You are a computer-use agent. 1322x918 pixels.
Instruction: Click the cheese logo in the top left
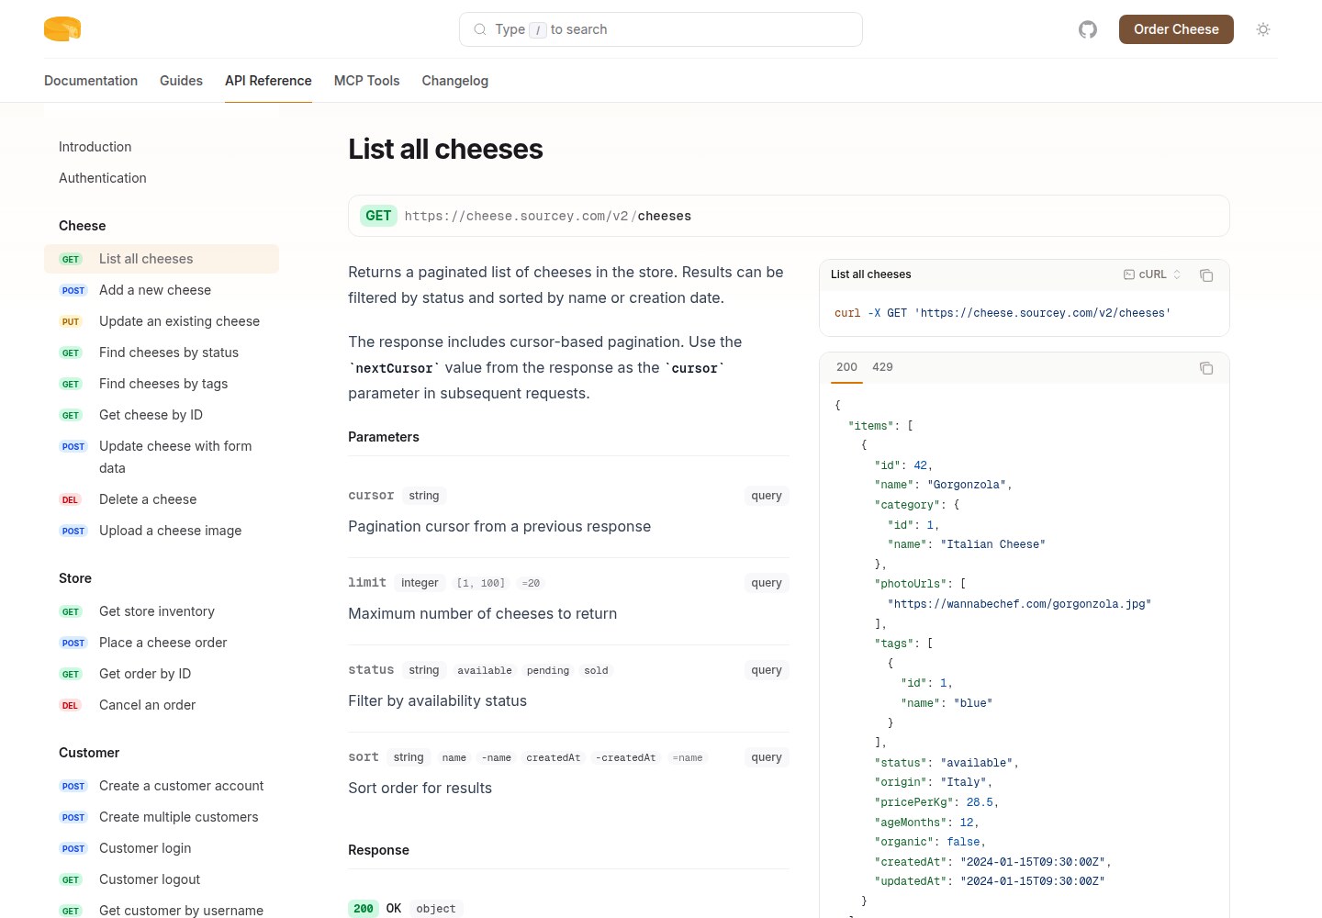coord(62,28)
